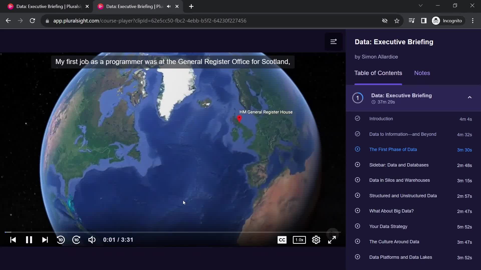
Task: Click the closed captions CC icon
Action: [x=282, y=240]
